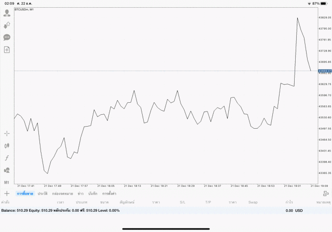
Task: Switch to the การซื้อขาย tab
Action: point(25,193)
